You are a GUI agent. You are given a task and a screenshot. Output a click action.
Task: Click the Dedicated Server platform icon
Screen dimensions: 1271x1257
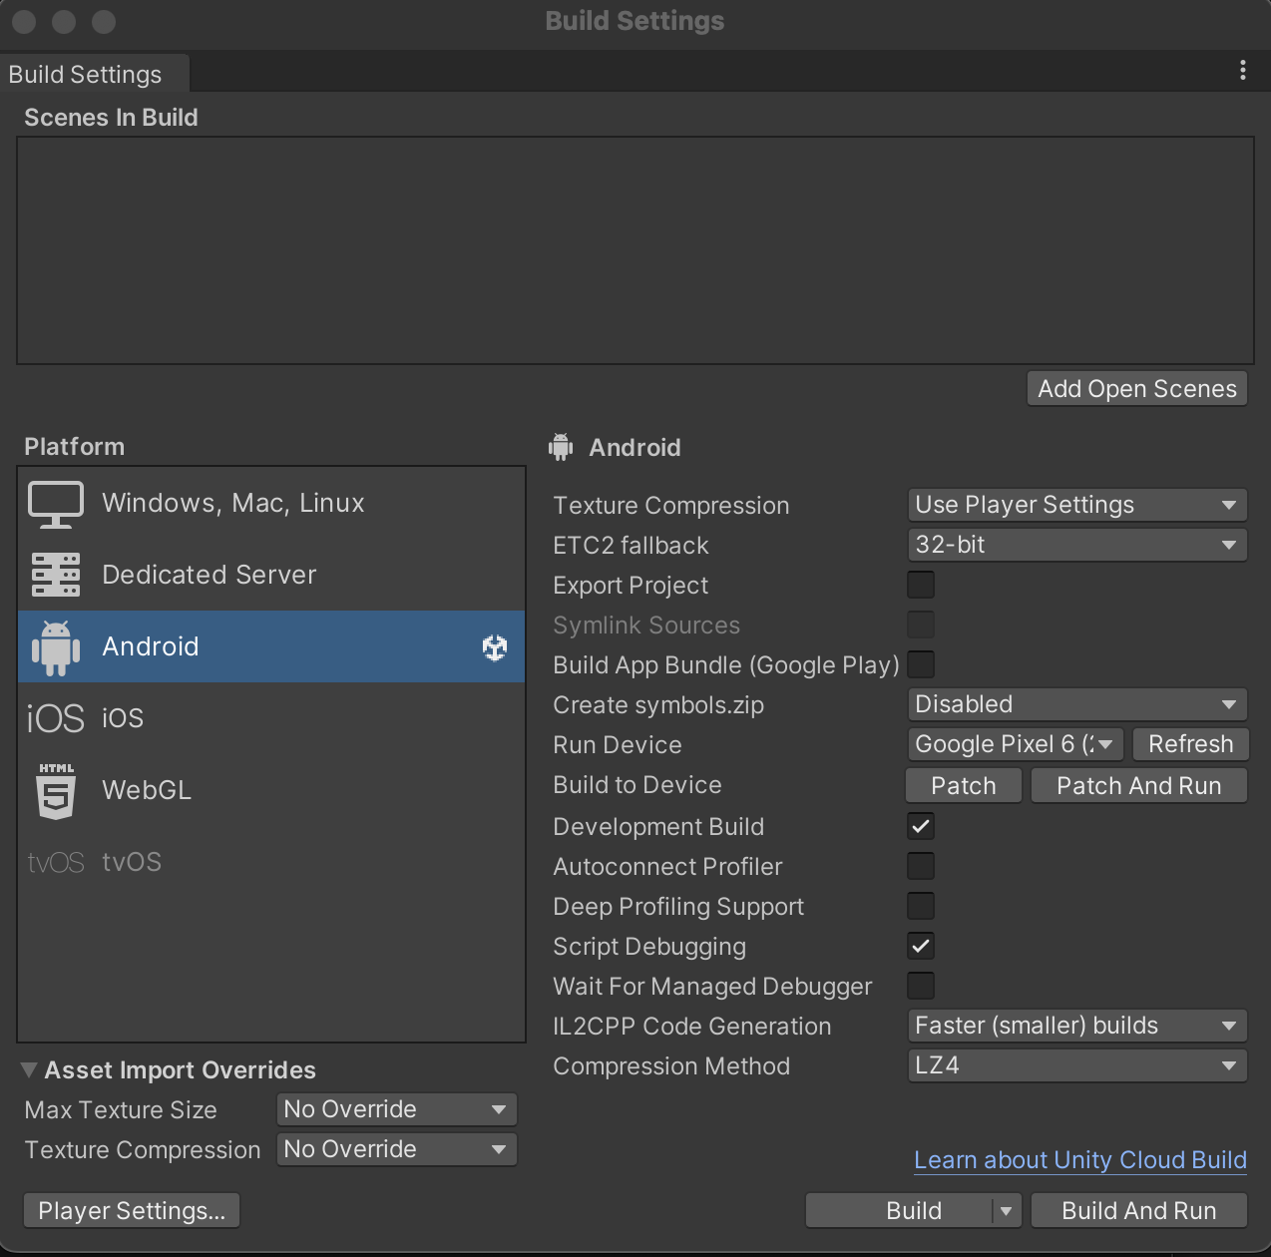tap(56, 575)
